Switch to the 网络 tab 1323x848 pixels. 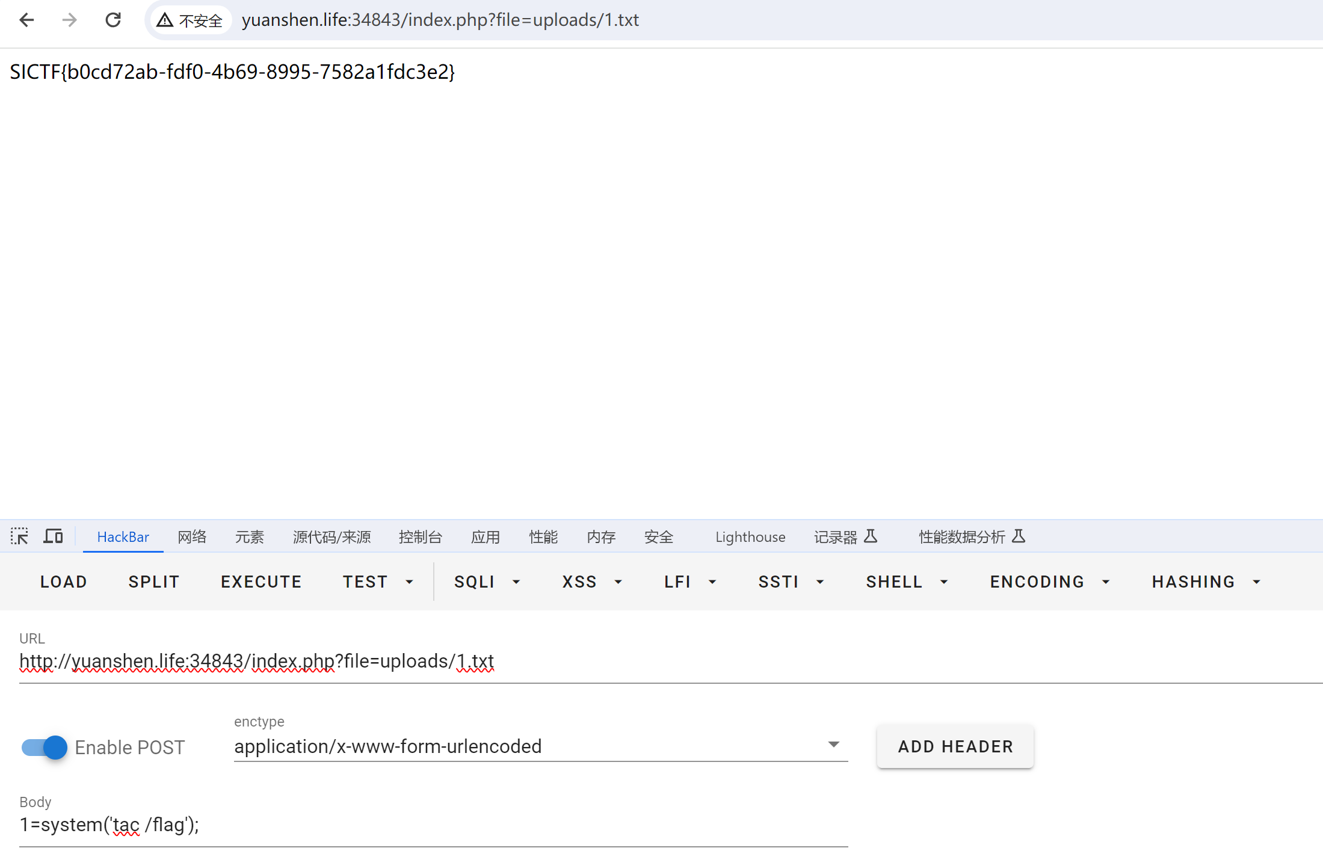tap(192, 536)
